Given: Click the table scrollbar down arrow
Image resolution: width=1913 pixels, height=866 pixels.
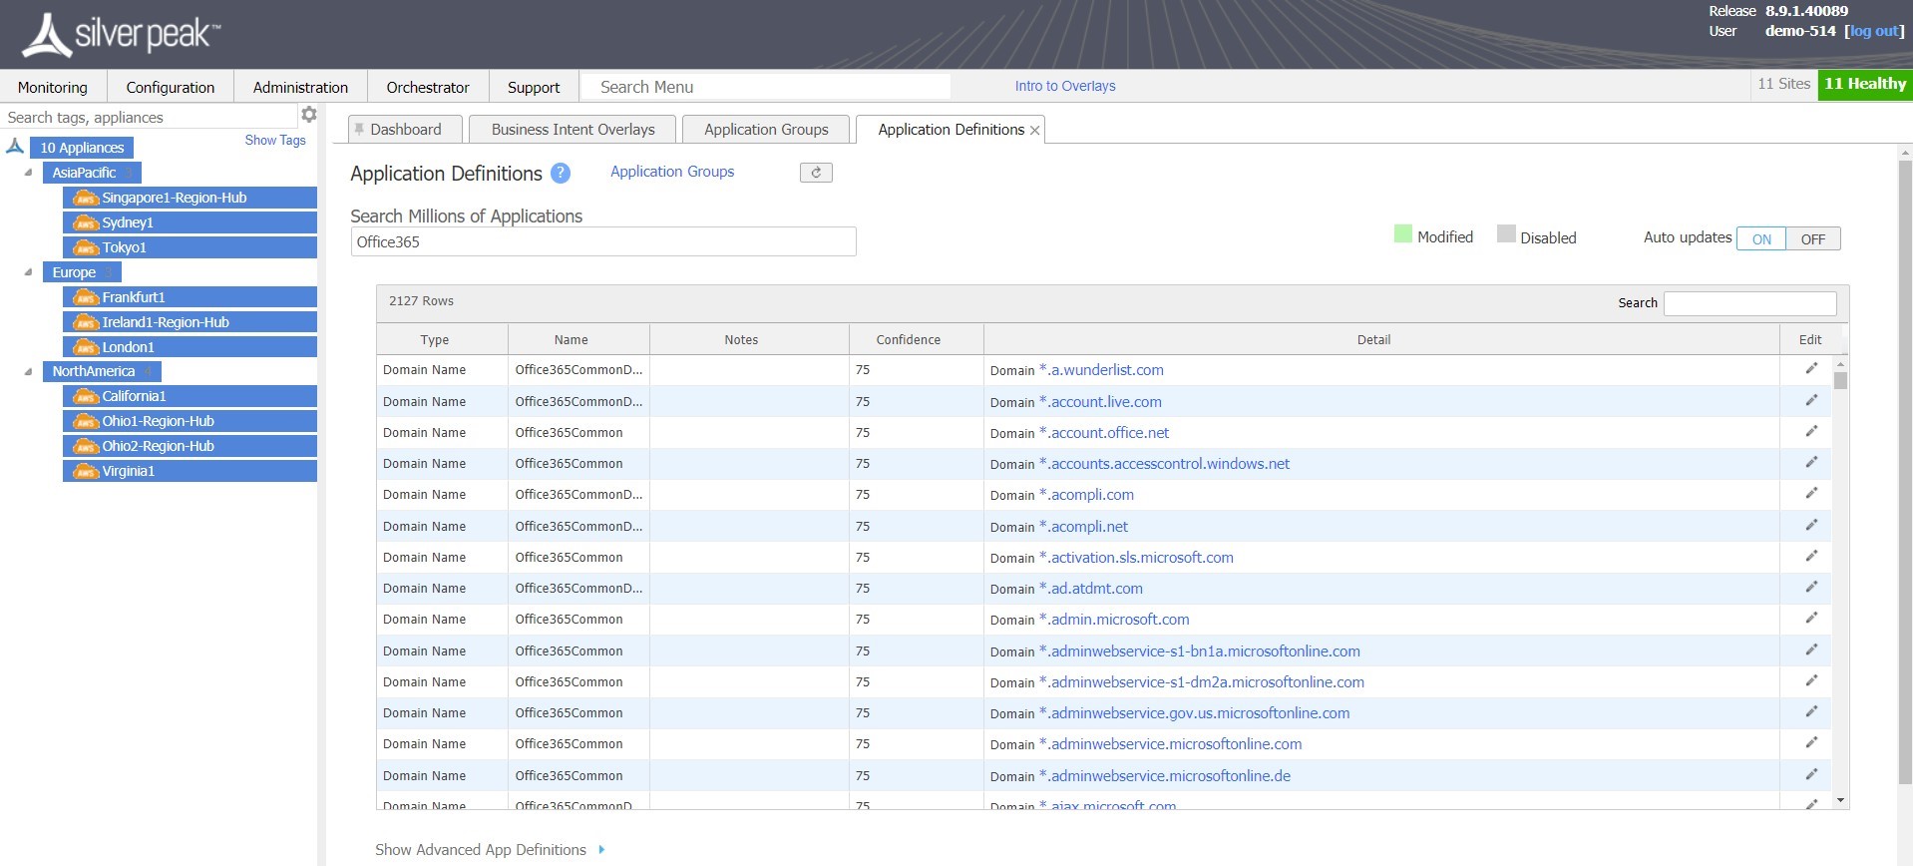Looking at the screenshot, I should click(x=1840, y=801).
